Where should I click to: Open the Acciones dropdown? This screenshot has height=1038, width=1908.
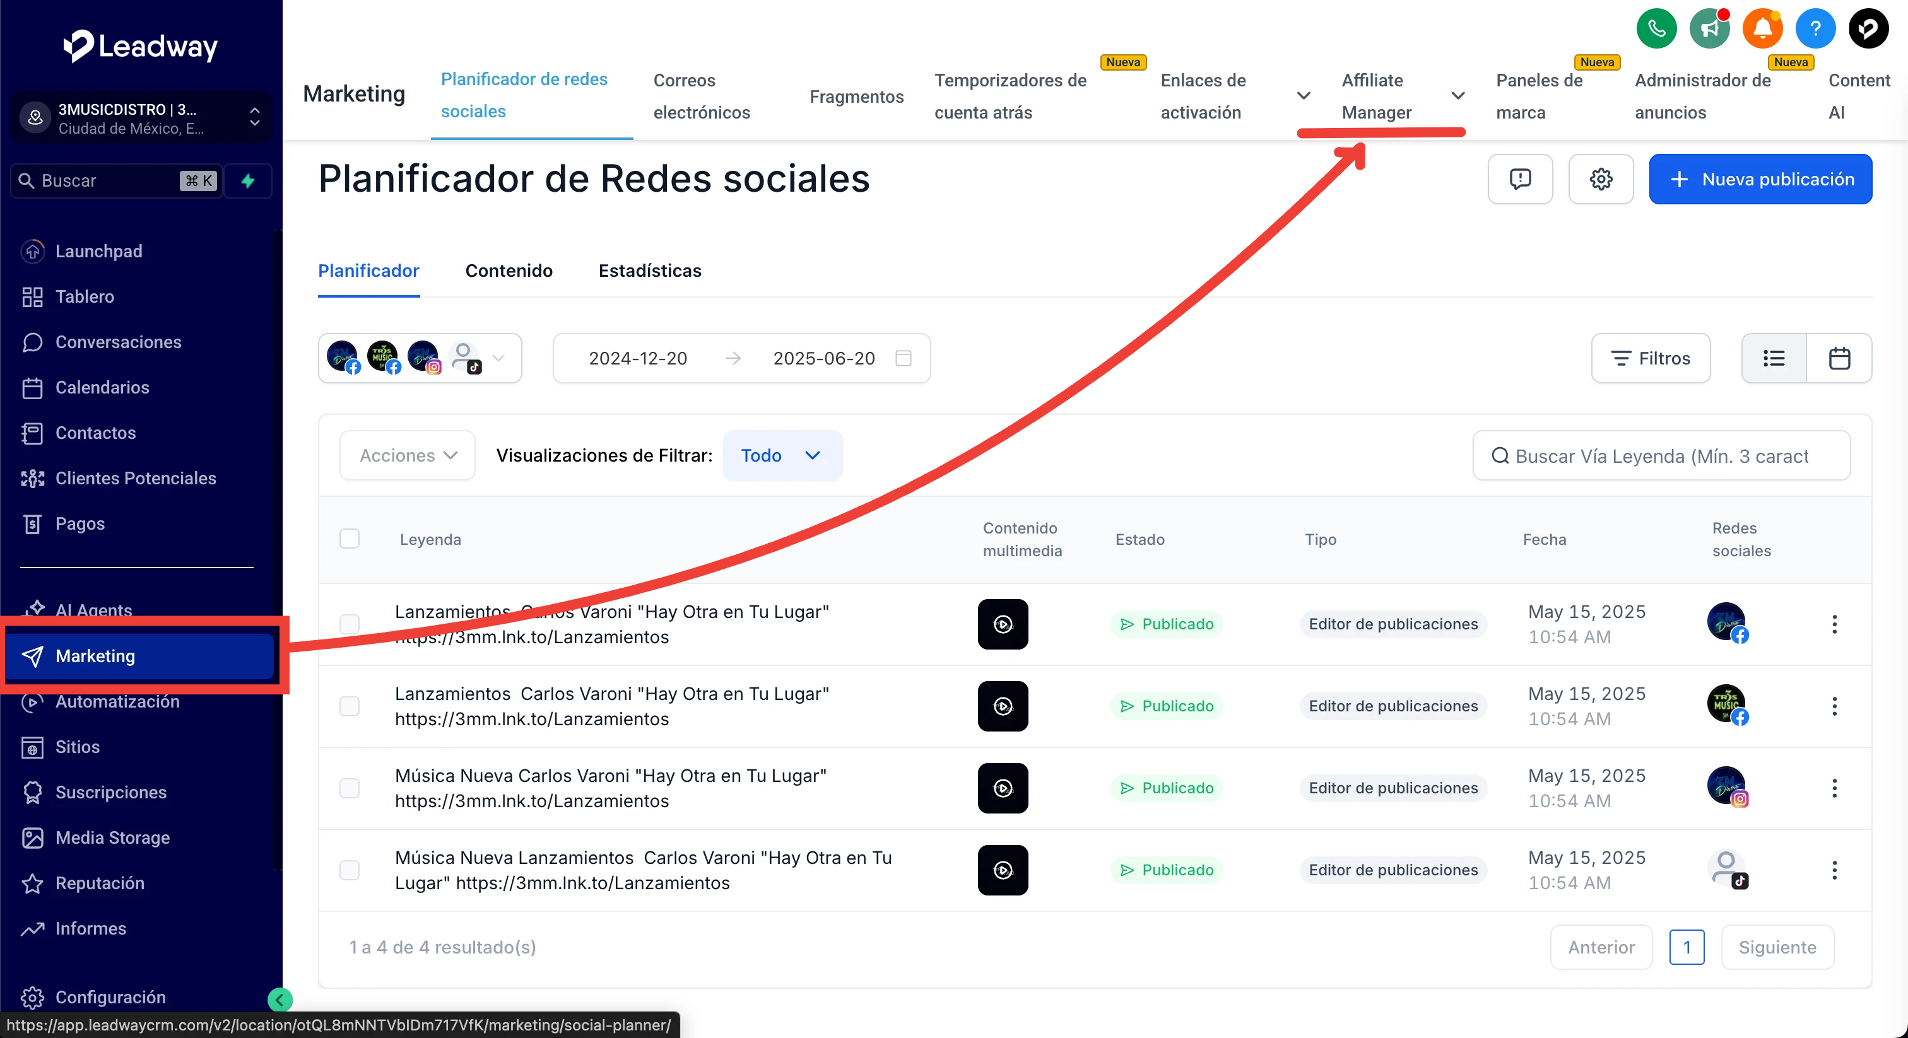pos(408,455)
